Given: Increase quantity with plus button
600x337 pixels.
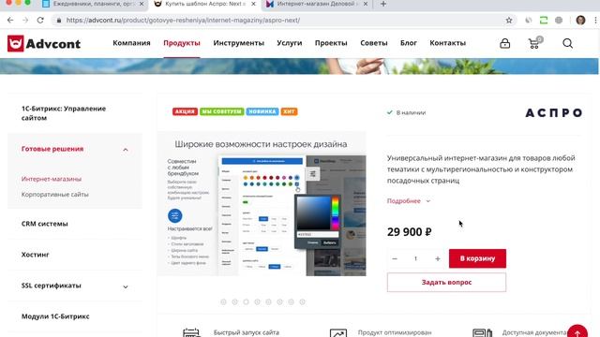Looking at the screenshot, I should (438, 258).
